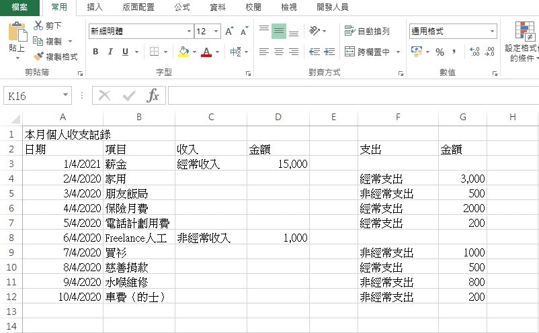Apply the yellow fill color bucket

pos(183,52)
